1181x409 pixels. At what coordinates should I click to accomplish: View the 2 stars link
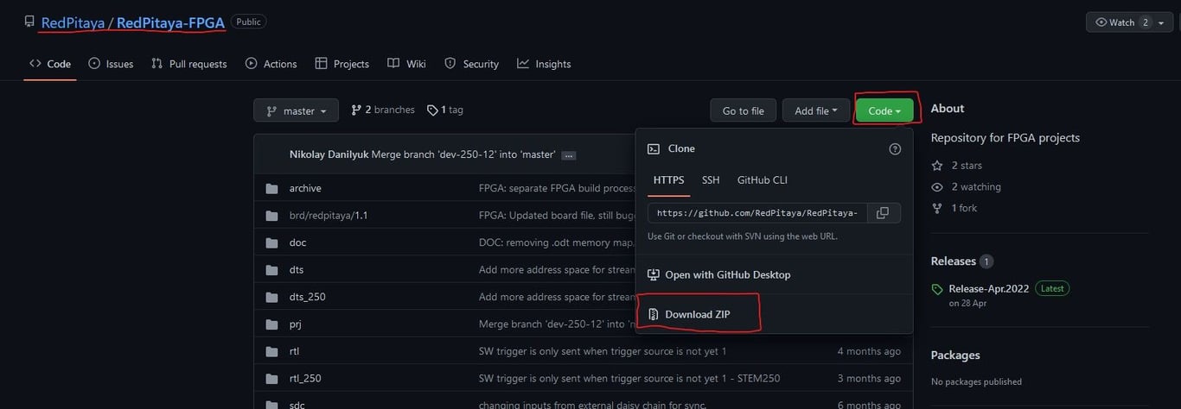pos(957,165)
